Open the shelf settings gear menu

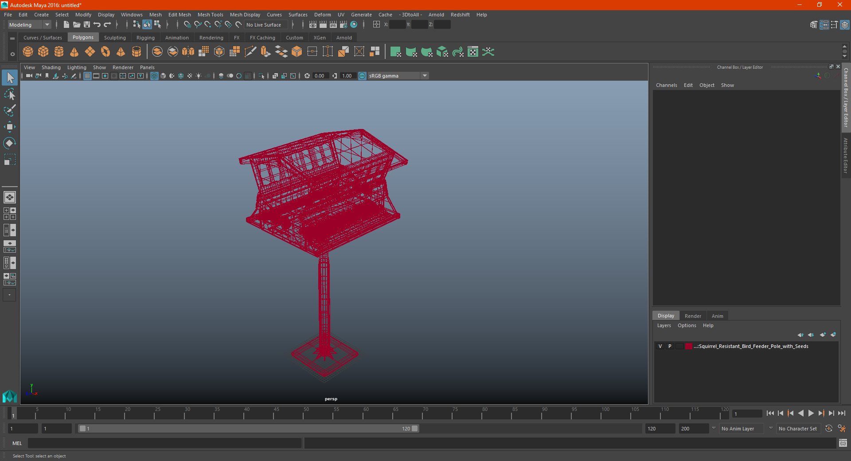[12, 55]
